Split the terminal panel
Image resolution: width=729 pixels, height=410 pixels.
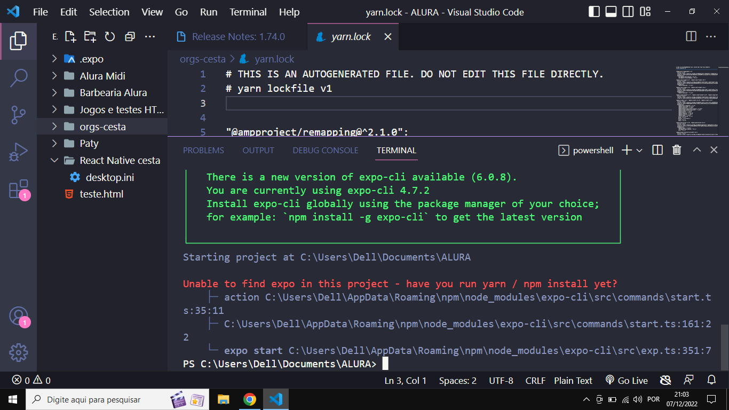tap(657, 151)
